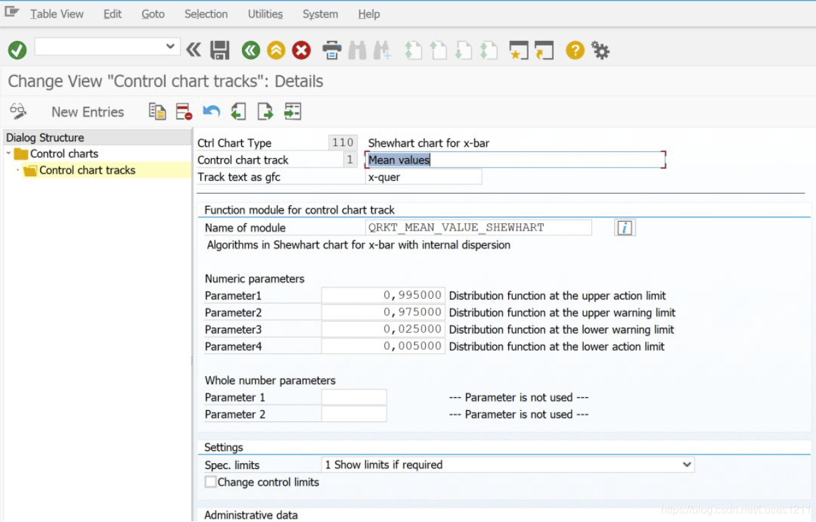
Task: Click the Parameter1 value 0,995000
Action: point(383,296)
